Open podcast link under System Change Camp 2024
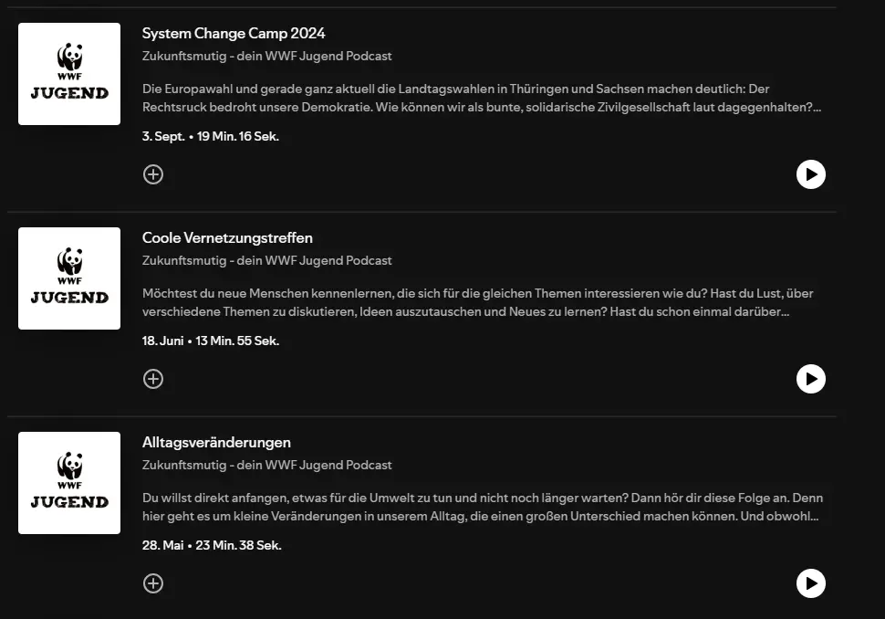 pyautogui.click(x=267, y=56)
